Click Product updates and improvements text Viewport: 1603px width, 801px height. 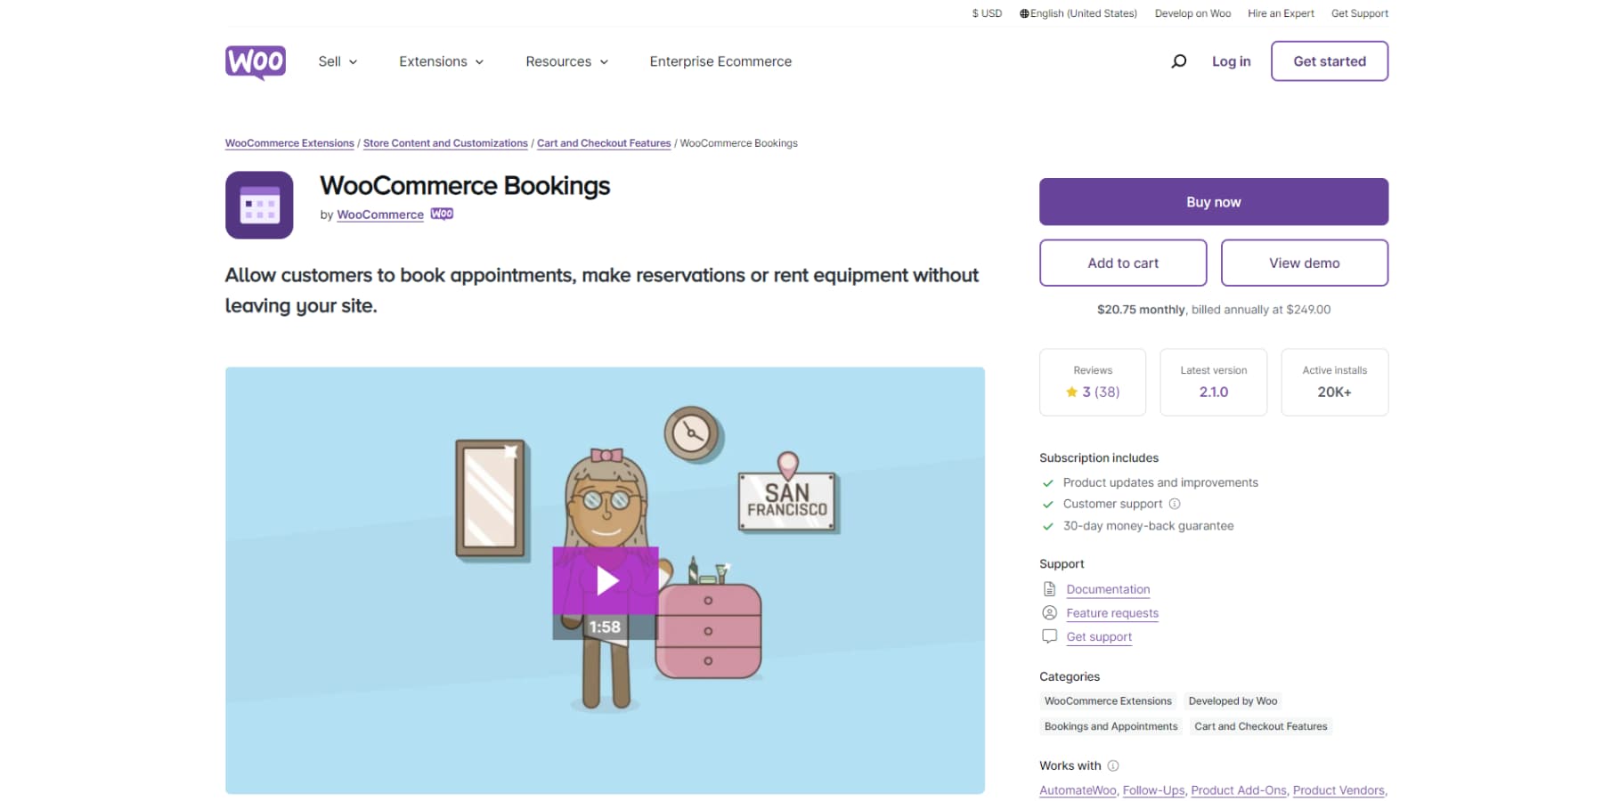point(1160,482)
